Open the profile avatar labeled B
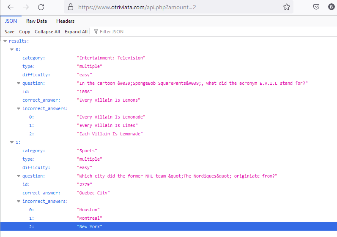This screenshot has height=237, width=337. click(331, 7)
